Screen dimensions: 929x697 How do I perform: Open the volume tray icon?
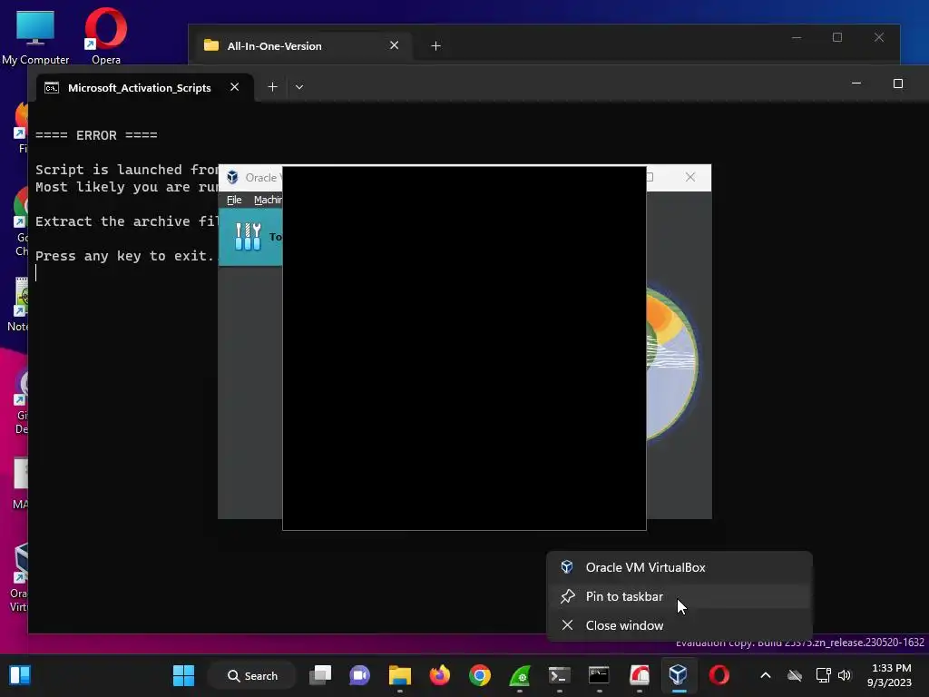pyautogui.click(x=845, y=675)
